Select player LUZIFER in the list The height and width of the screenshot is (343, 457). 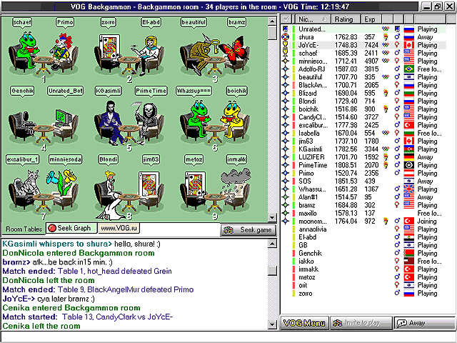click(363, 157)
